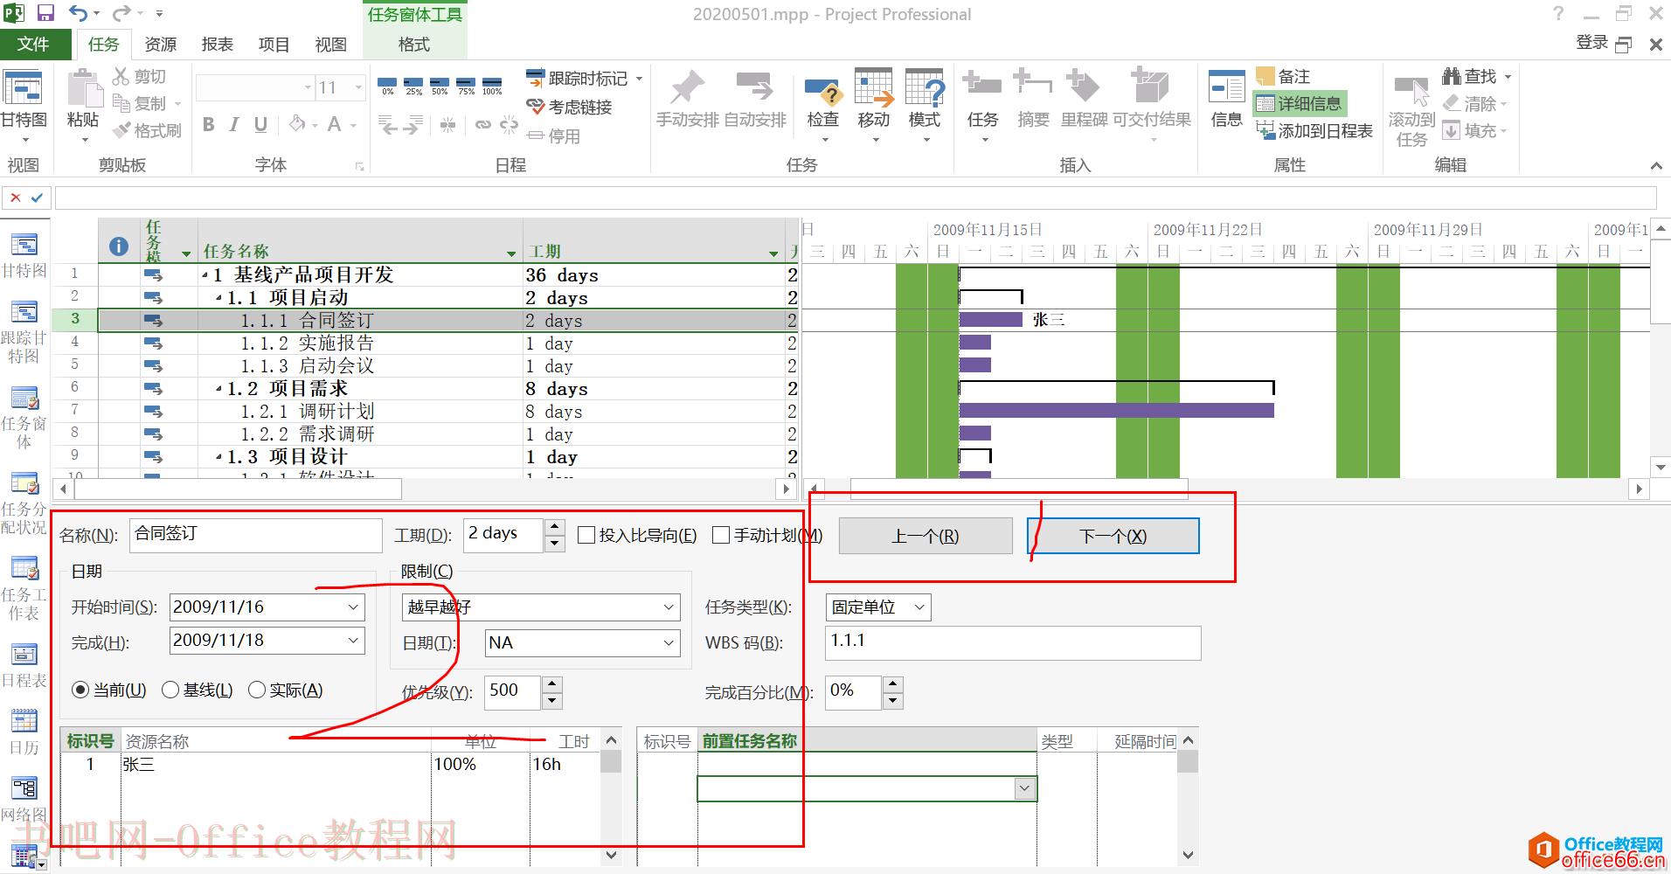Click the Gantt Chart view icon in the ribbon
This screenshot has width=1671, height=874.
point(24,90)
